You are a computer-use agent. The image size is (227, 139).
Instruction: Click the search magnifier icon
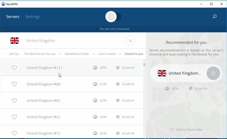point(215,17)
